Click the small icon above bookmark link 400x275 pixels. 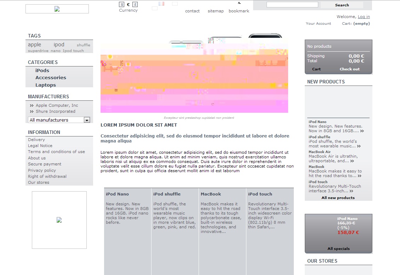click(239, 3)
